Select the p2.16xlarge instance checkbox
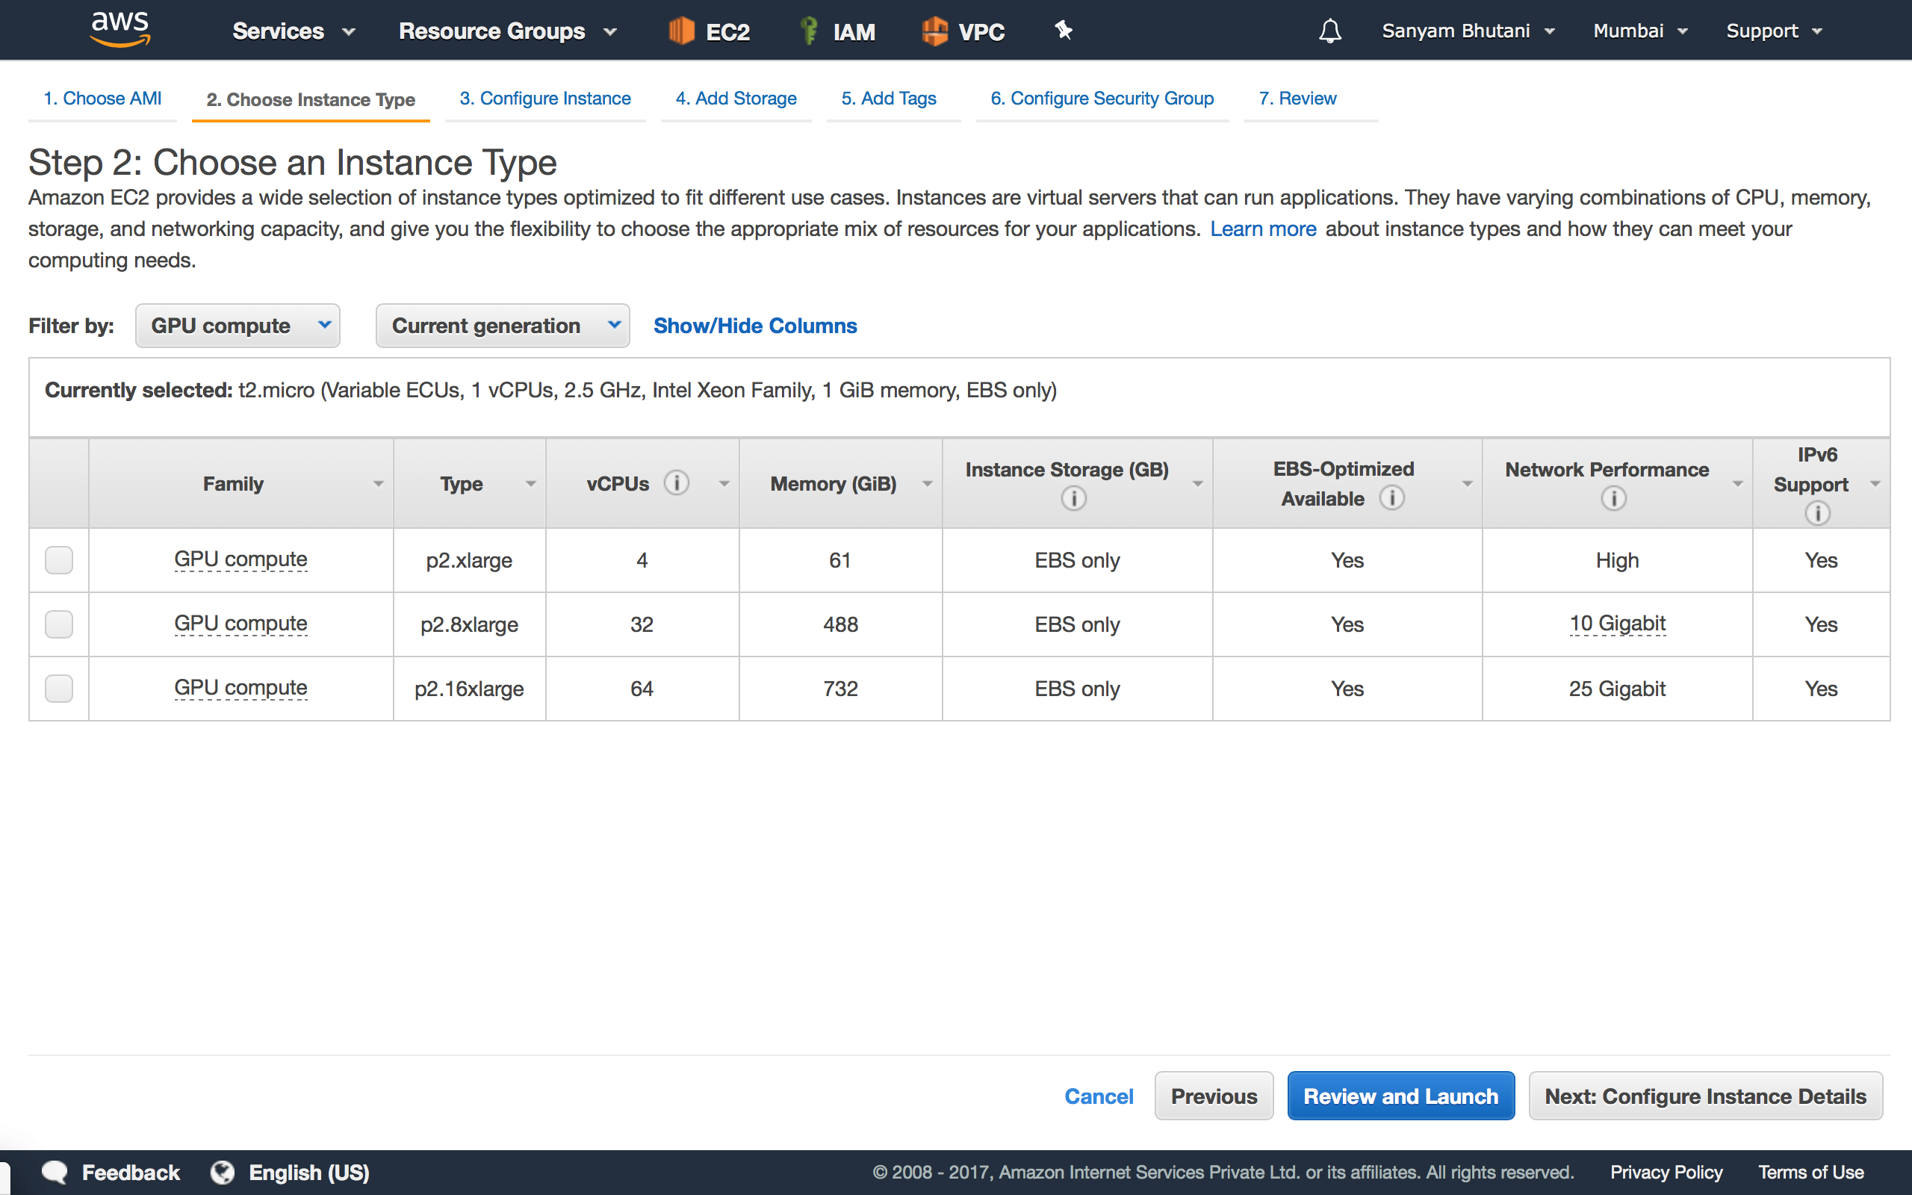 (x=59, y=689)
